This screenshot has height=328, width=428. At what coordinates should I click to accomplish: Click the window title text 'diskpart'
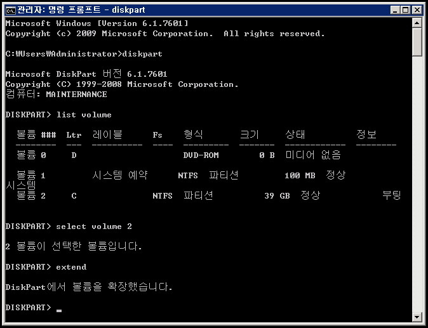click(x=128, y=10)
